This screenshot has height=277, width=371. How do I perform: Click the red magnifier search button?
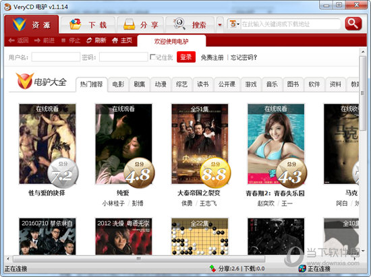pyautogui.click(x=353, y=24)
